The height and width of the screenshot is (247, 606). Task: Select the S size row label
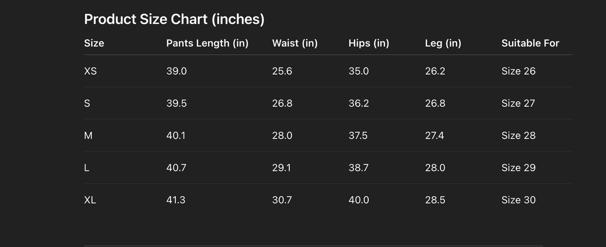(87, 103)
